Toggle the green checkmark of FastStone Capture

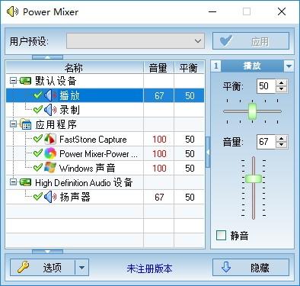pos(38,139)
